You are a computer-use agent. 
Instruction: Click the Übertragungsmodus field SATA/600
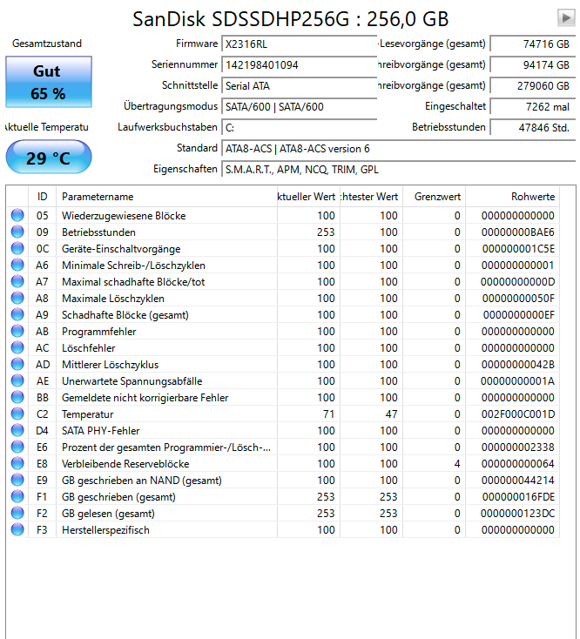click(x=300, y=107)
